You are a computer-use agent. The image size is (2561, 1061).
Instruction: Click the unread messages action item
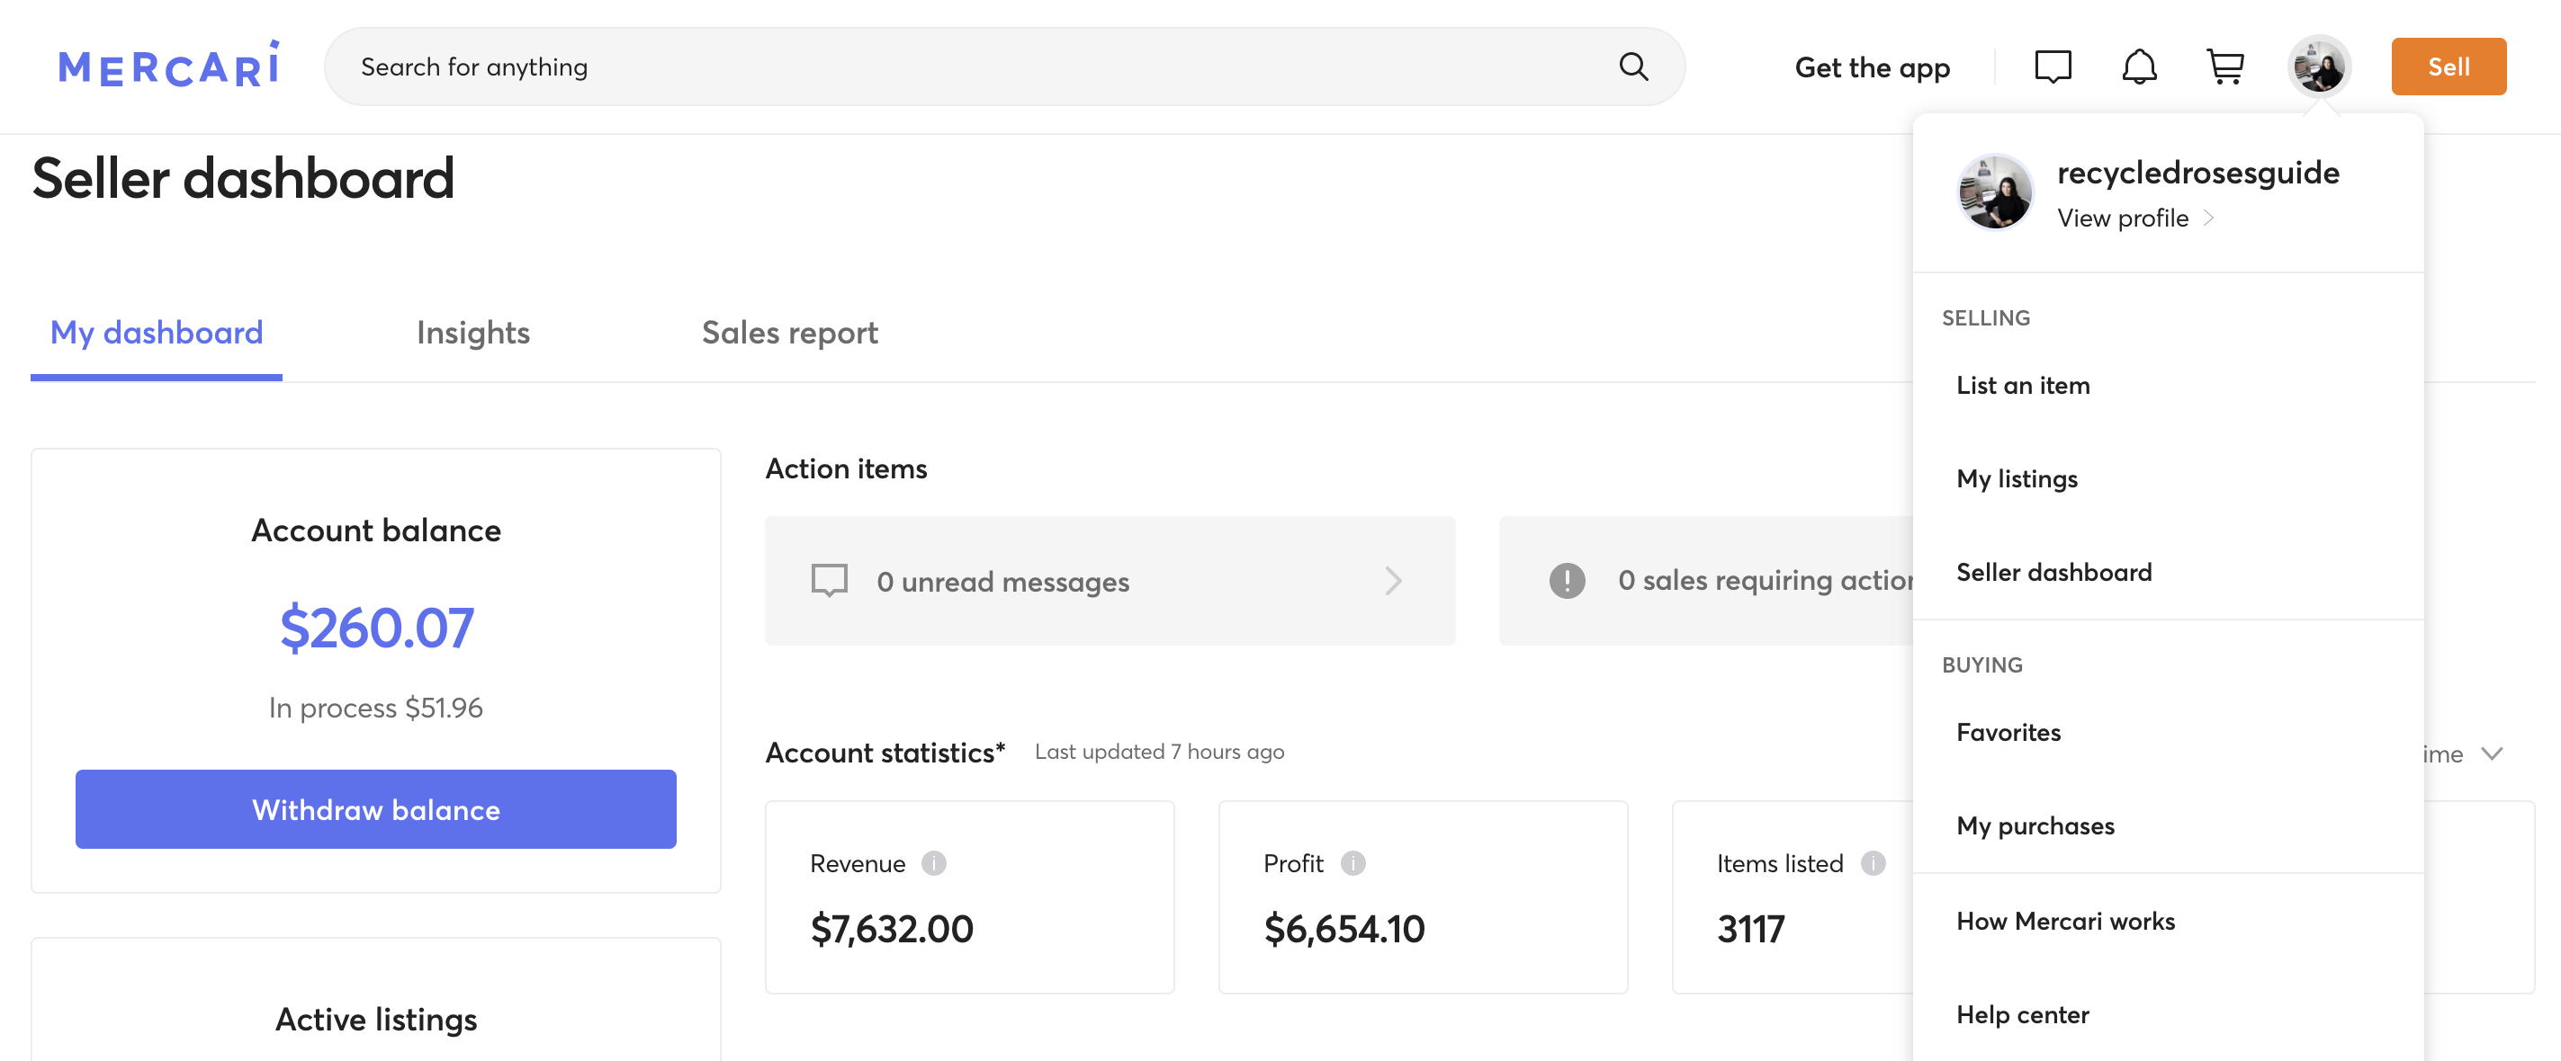pyautogui.click(x=1109, y=579)
